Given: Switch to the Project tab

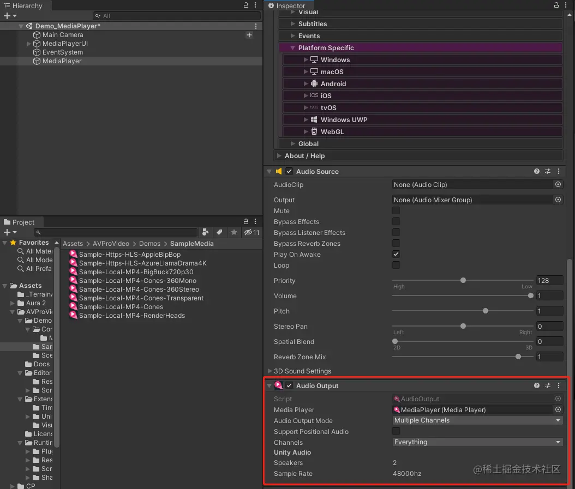Looking at the screenshot, I should pyautogui.click(x=19, y=222).
